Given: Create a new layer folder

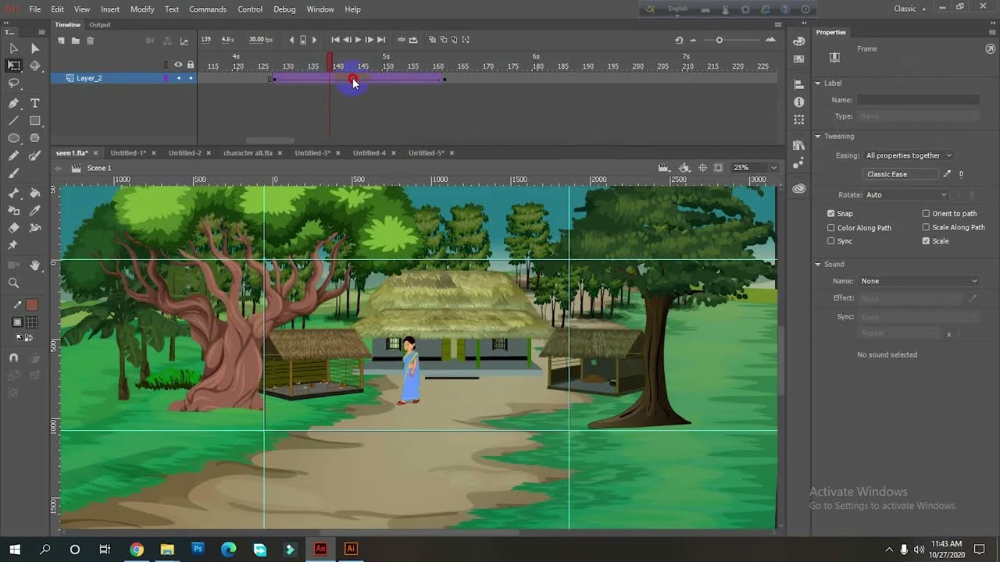Looking at the screenshot, I should click(75, 41).
